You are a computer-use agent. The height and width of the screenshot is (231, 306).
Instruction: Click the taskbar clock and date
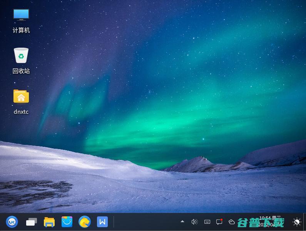271,221
